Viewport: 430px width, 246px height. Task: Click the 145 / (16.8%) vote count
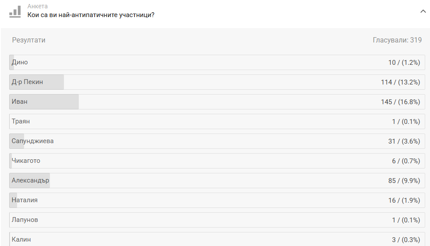(400, 102)
